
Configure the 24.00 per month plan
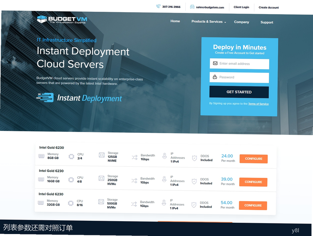coord(254,159)
